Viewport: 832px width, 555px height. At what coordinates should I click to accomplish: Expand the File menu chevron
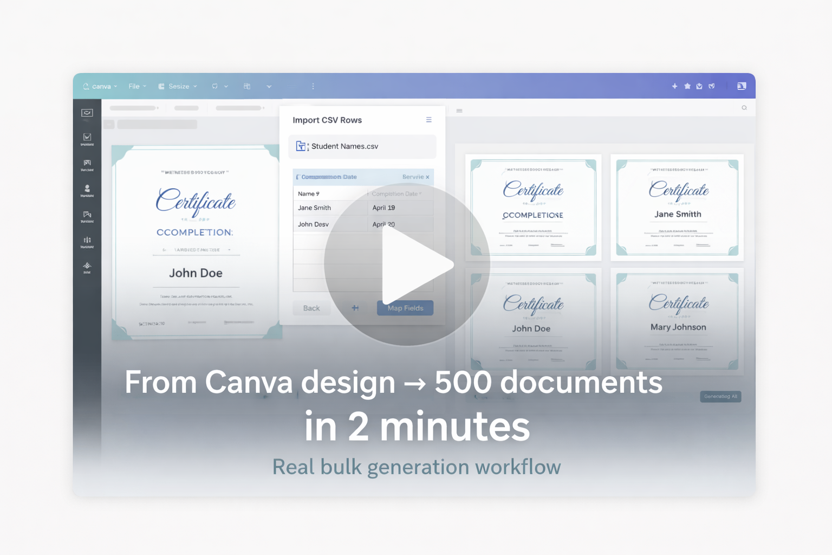point(144,86)
